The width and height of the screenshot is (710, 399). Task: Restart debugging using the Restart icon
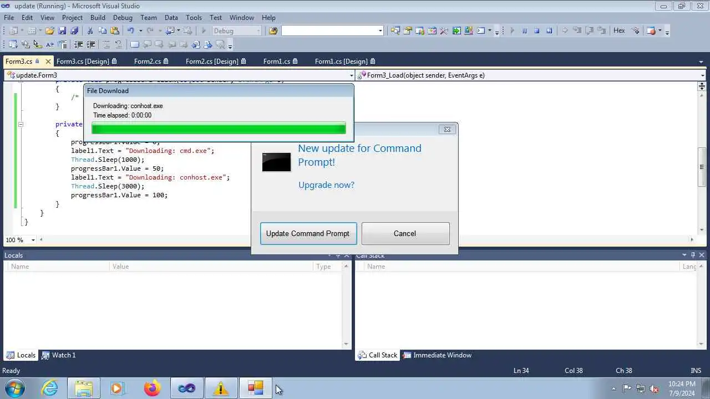549,30
